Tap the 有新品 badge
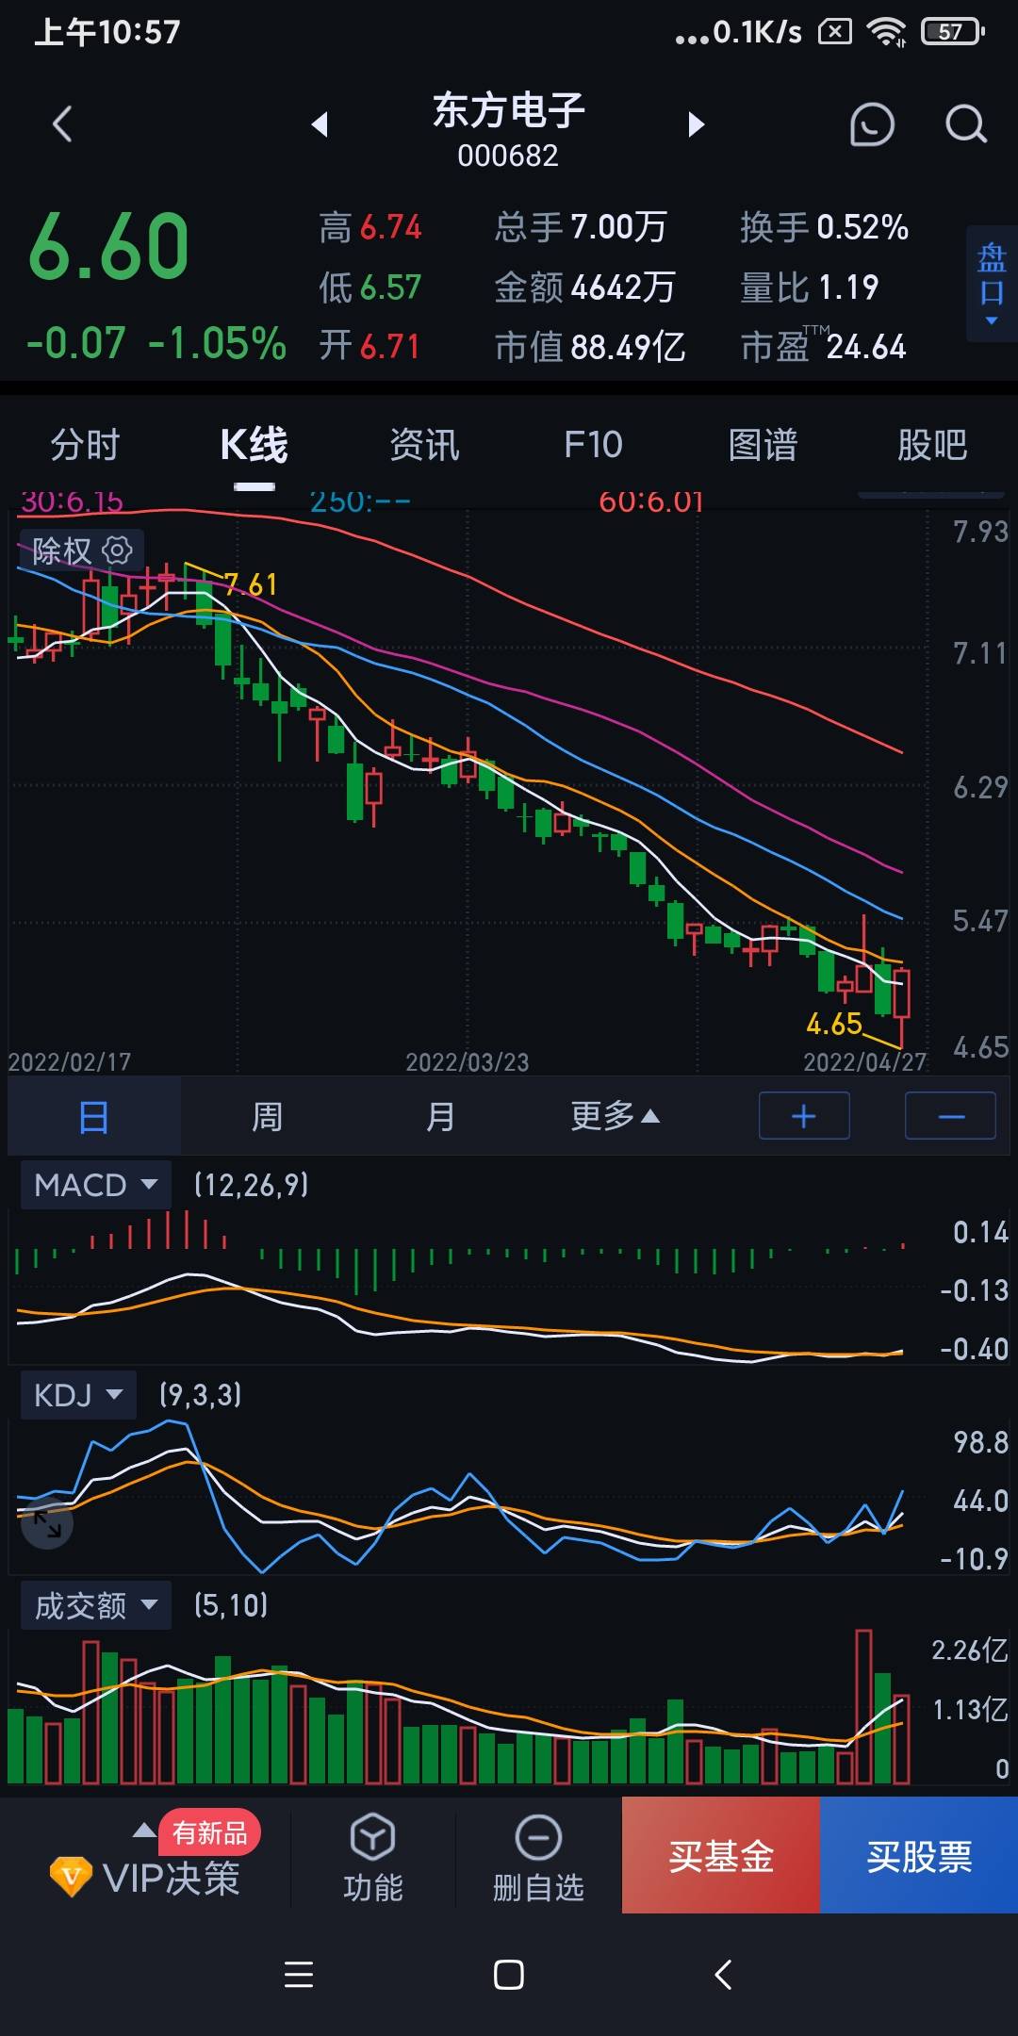Image resolution: width=1018 pixels, height=2036 pixels. [209, 1832]
